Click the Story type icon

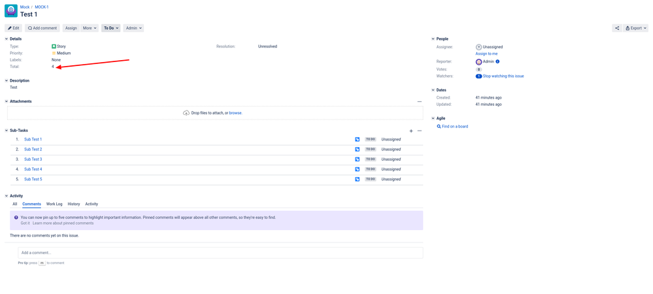coord(54,46)
